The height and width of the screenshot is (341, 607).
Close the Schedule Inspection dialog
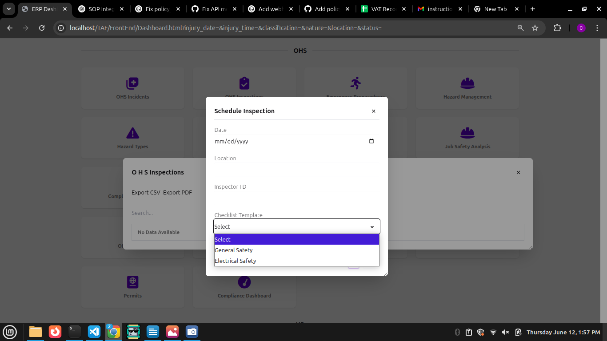pyautogui.click(x=373, y=111)
